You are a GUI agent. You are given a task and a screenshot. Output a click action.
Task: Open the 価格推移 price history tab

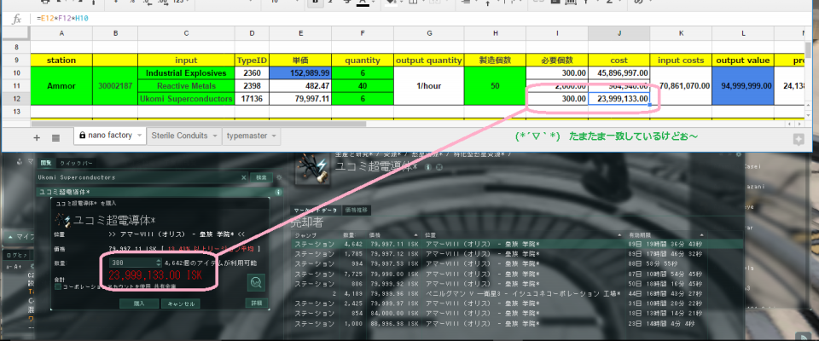(357, 210)
